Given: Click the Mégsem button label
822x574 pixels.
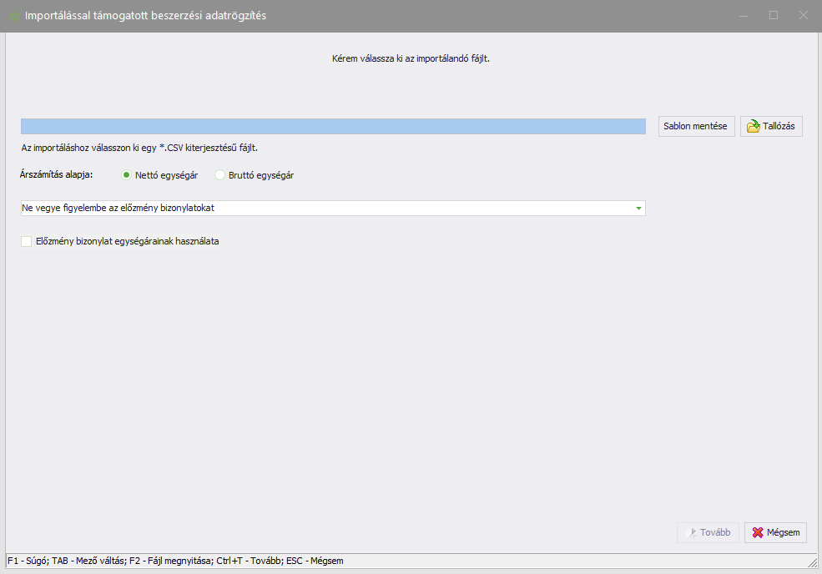Looking at the screenshot, I should tap(784, 532).
